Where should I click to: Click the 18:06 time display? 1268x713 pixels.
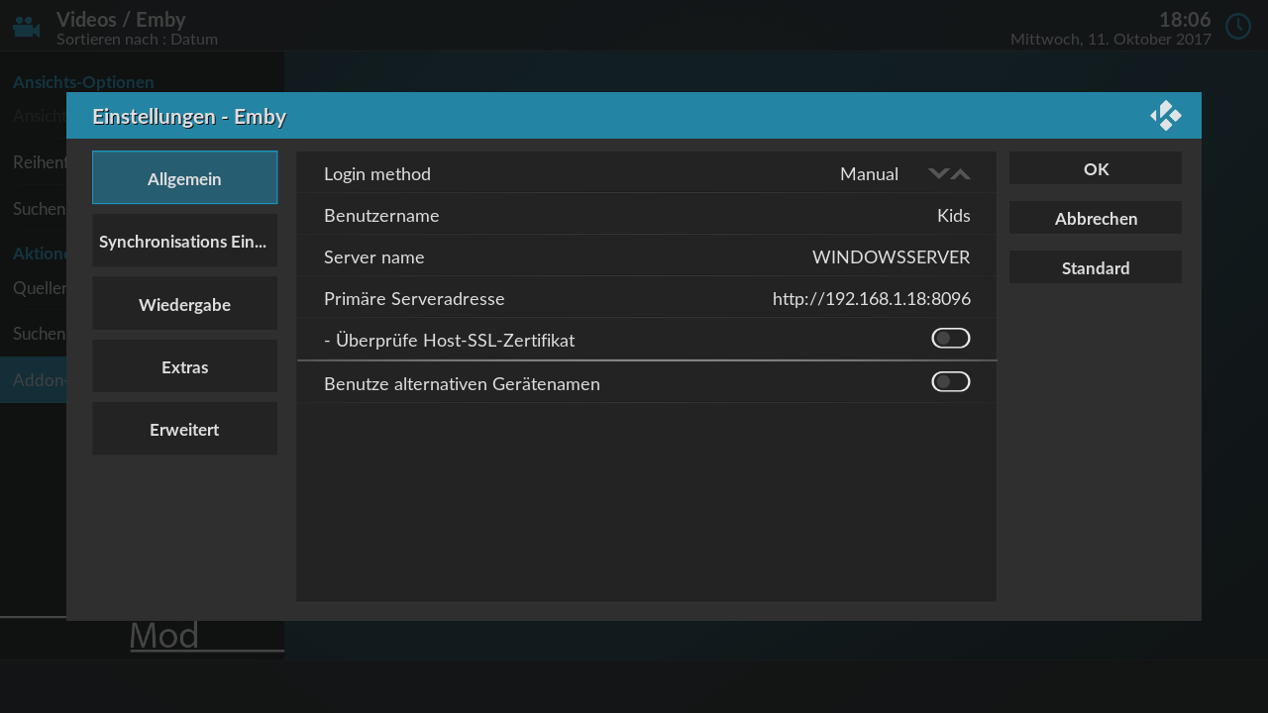1185,19
